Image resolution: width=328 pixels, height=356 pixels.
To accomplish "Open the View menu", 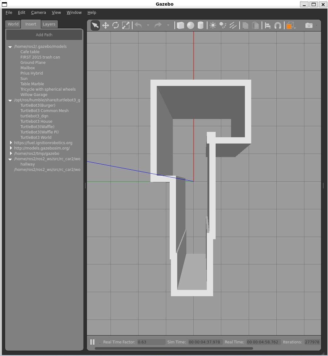I will pos(56,13).
